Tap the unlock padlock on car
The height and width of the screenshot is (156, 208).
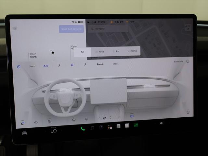pos(52,52)
